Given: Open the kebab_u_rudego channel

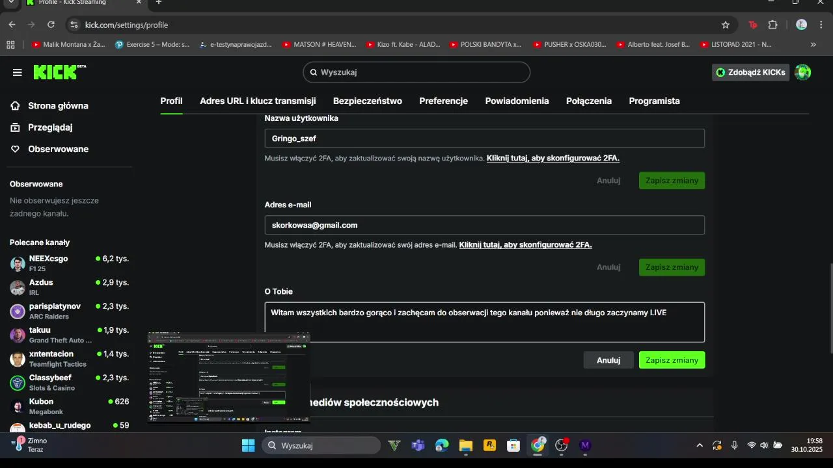Looking at the screenshot, I should pyautogui.click(x=69, y=426).
